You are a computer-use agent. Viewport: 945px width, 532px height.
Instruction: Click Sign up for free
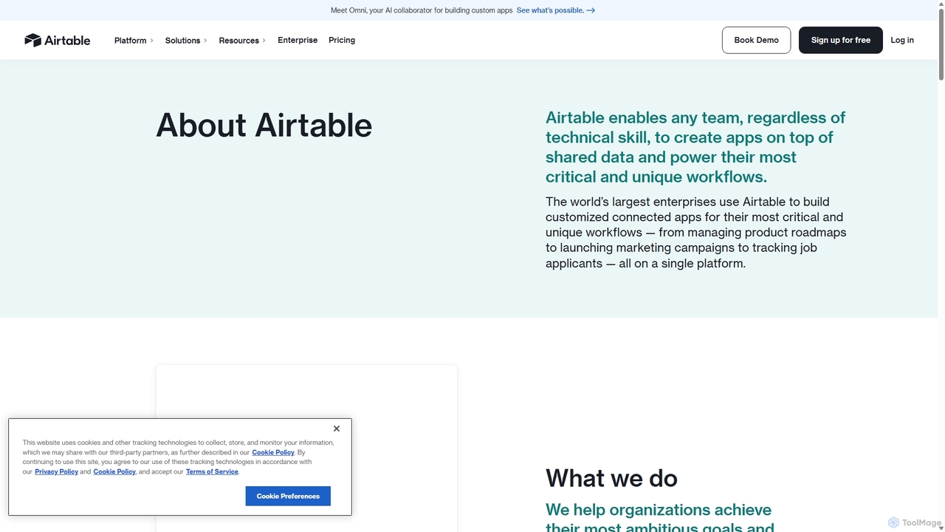tap(840, 40)
